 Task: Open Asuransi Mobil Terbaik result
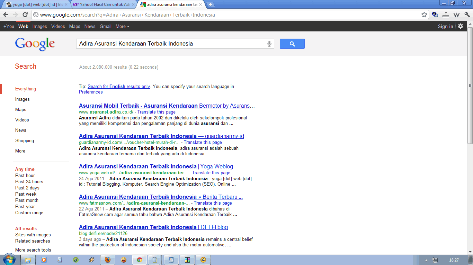[x=167, y=106]
